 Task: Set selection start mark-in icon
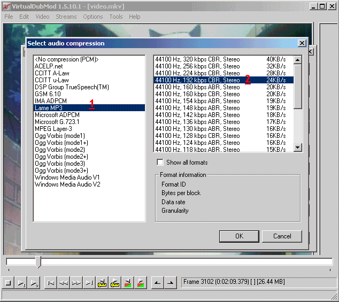157,283
